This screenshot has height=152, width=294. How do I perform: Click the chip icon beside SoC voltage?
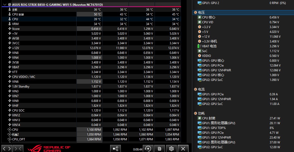click(x=200, y=51)
